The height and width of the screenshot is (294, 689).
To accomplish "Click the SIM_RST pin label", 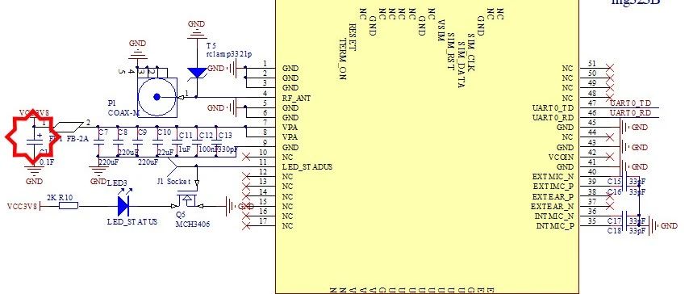I will pyautogui.click(x=450, y=52).
